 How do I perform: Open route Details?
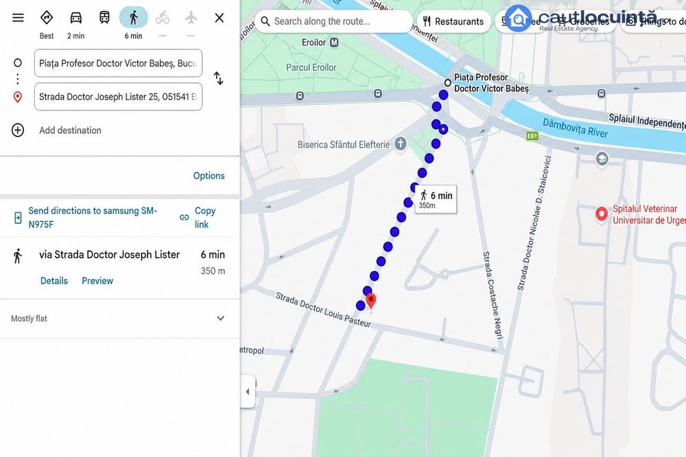pyautogui.click(x=54, y=281)
